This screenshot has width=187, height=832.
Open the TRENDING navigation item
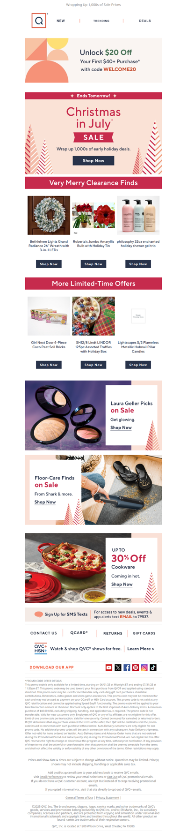[x=101, y=21]
